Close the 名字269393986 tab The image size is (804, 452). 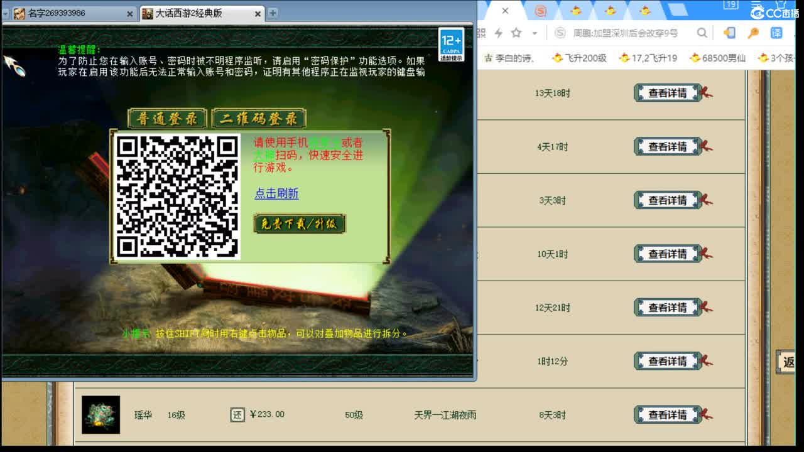[x=129, y=13]
